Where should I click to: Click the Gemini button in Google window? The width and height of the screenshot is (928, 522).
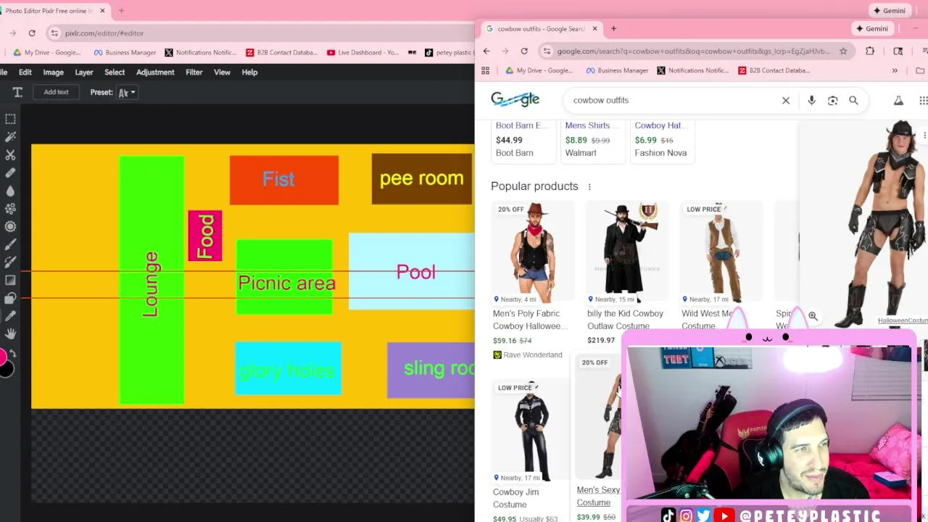tap(871, 28)
